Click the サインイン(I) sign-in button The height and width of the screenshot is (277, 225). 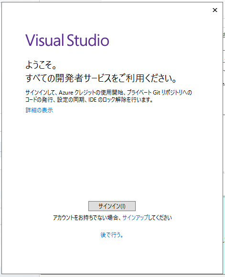[112, 206]
